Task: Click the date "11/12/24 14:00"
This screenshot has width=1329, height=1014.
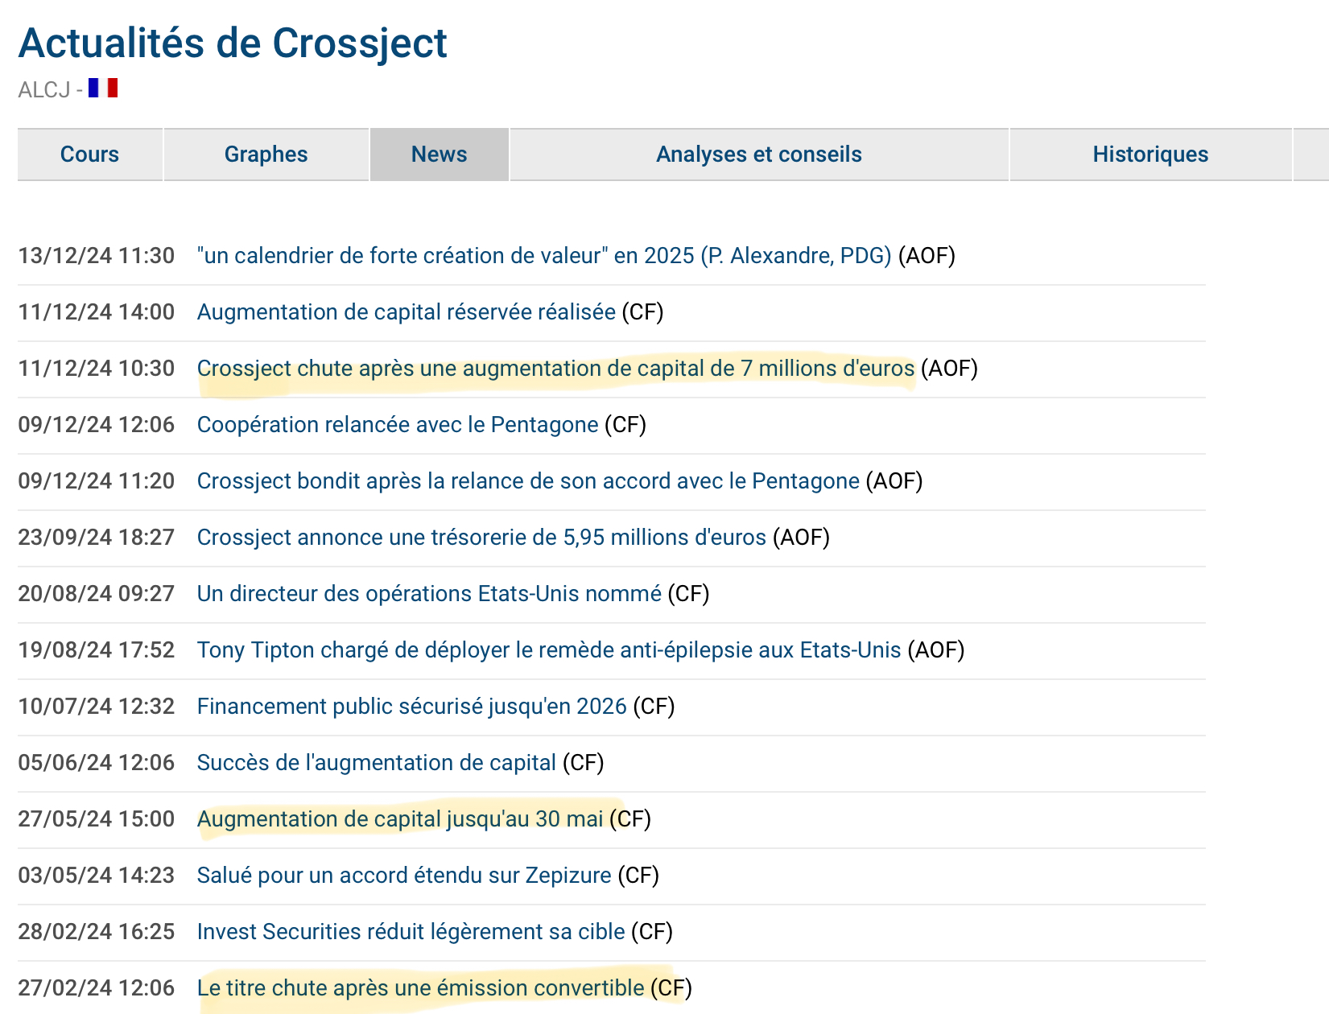Action: tap(97, 312)
